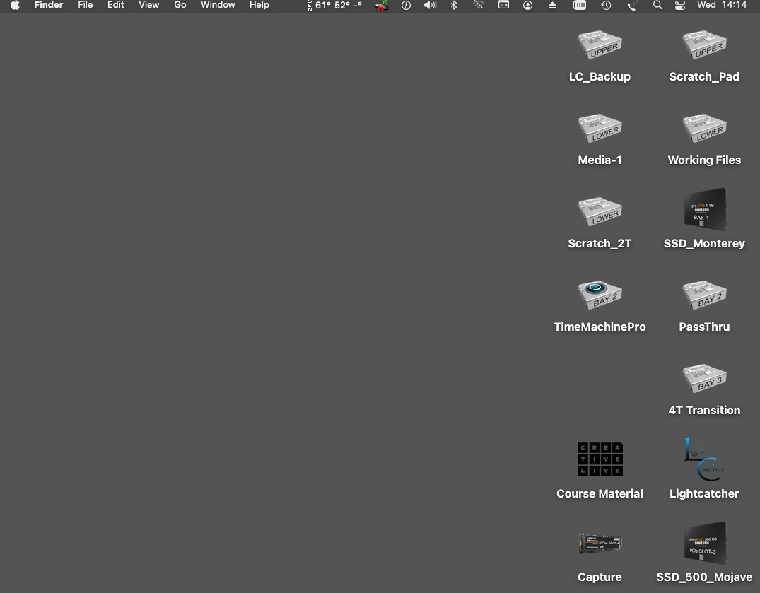Click the eject icon in menu bar

pos(552,6)
